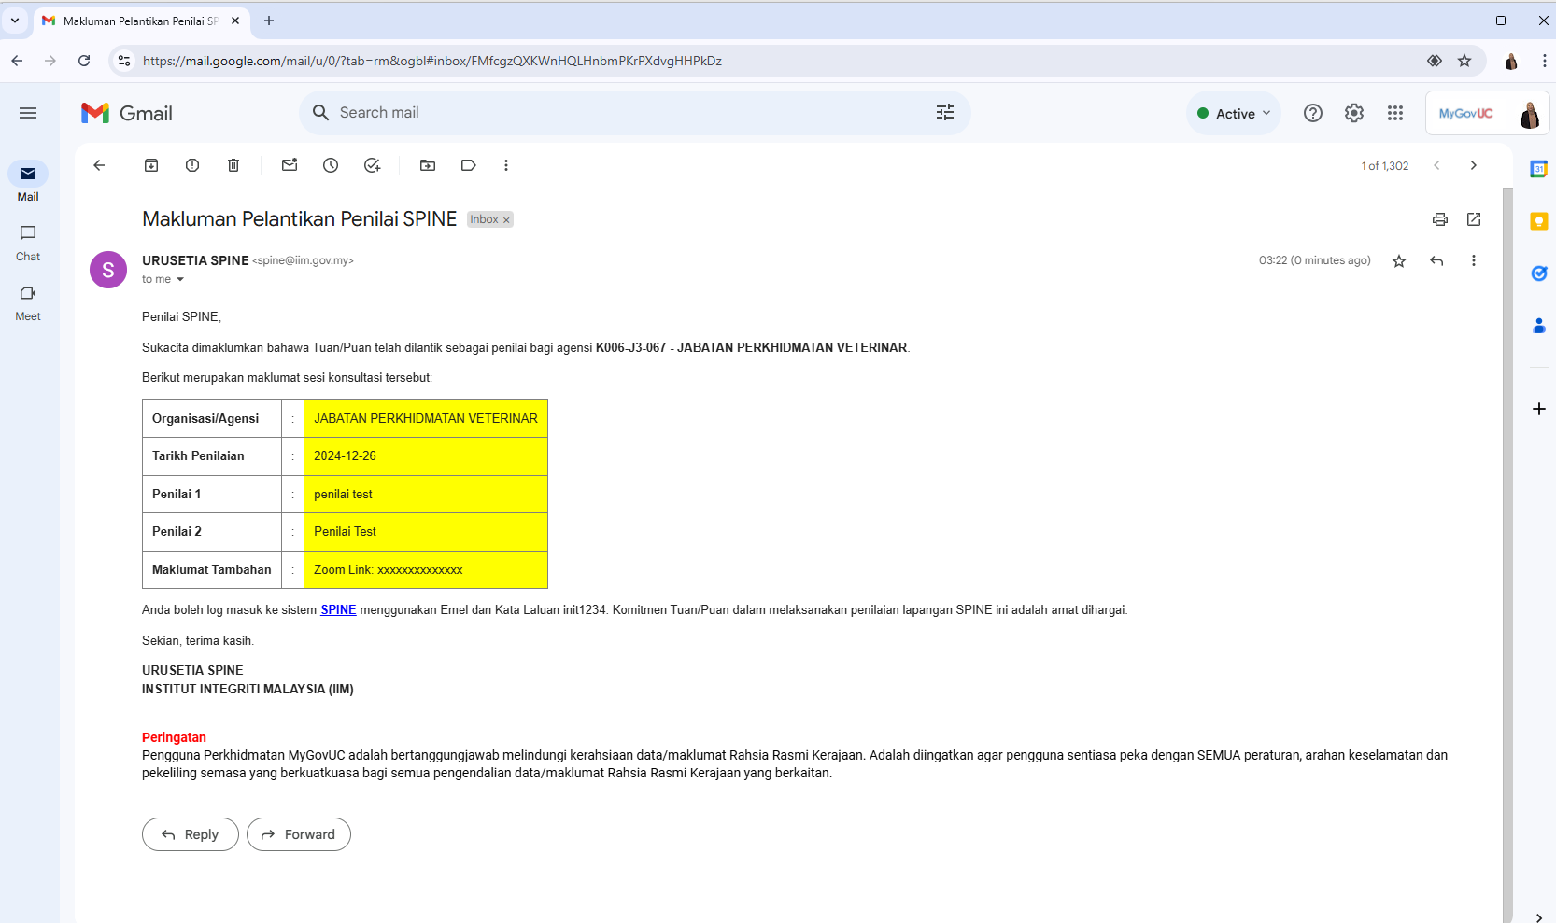Show search options in the search bar
This screenshot has height=923, width=1556.
coord(944,113)
